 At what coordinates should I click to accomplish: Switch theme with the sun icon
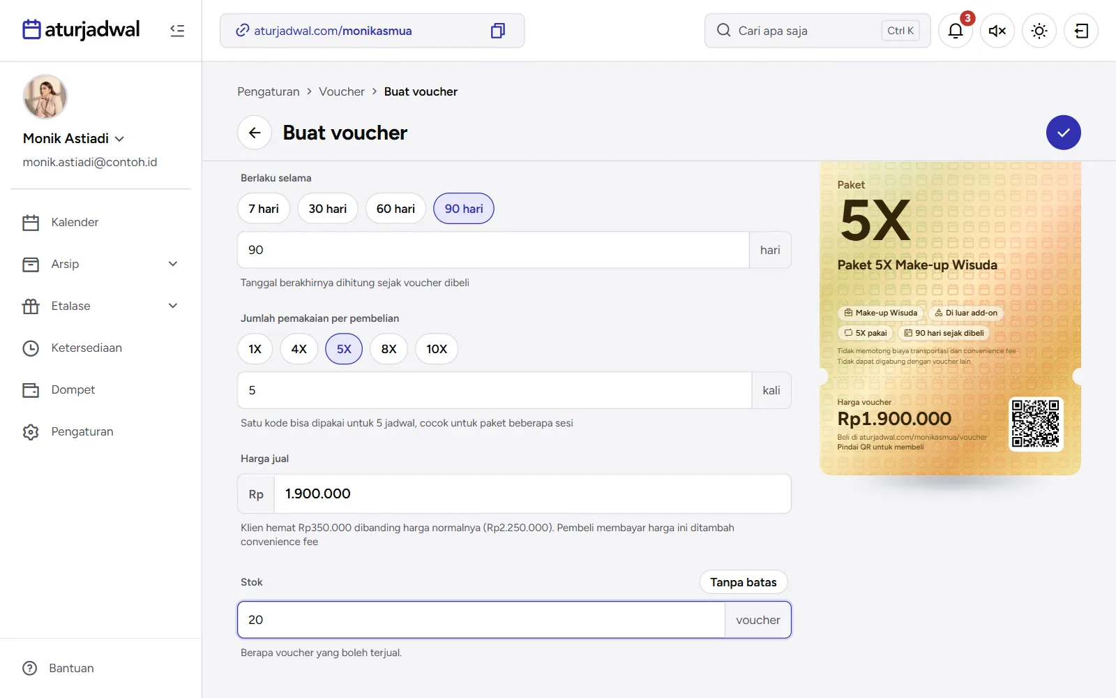point(1039,31)
